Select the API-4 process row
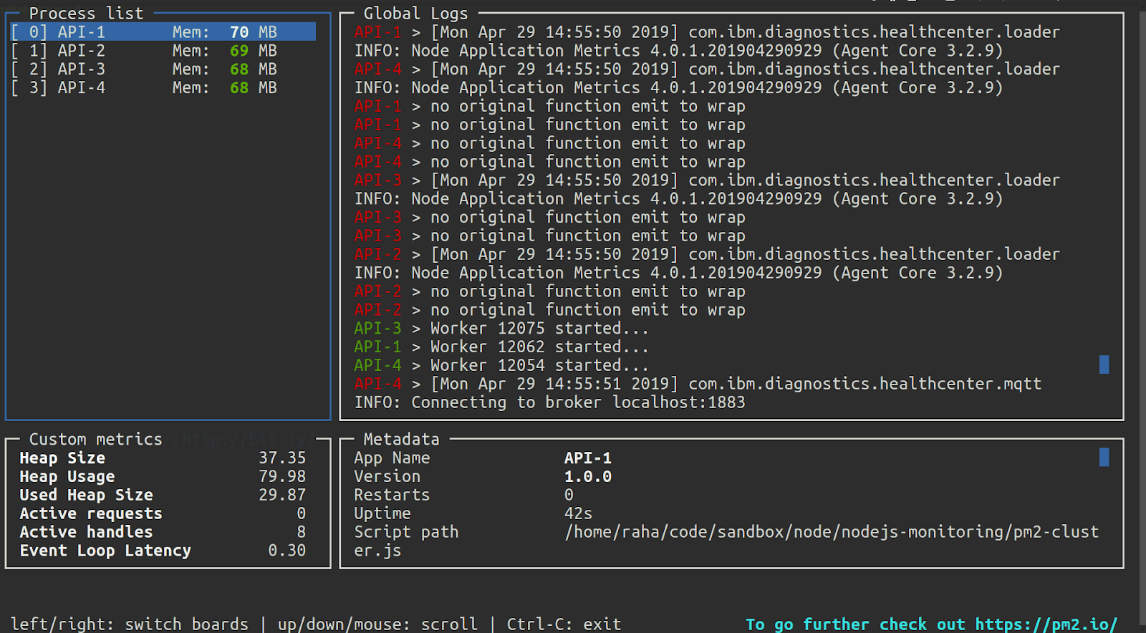 pos(163,88)
